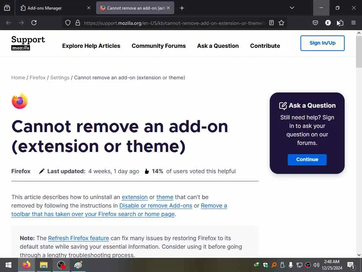The image size is (362, 272).
Task: Open a new tab
Action: tap(182, 8)
